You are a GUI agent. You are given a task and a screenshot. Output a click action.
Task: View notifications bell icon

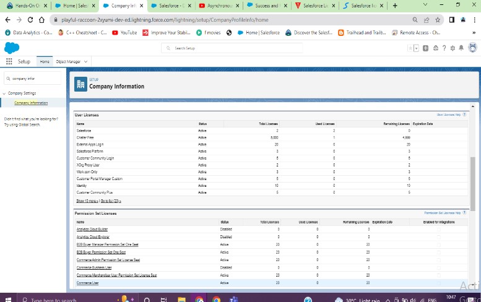tap(462, 48)
